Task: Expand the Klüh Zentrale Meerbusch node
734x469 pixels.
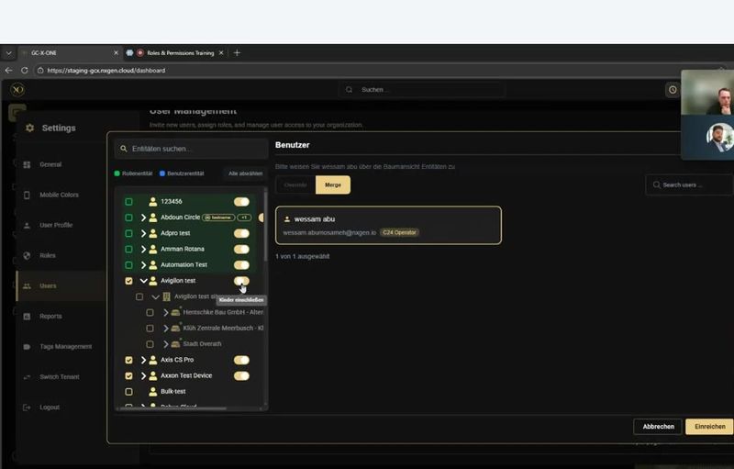Action: pyautogui.click(x=165, y=328)
